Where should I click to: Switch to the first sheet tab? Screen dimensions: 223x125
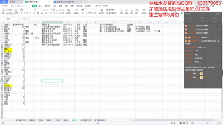[21, 120]
